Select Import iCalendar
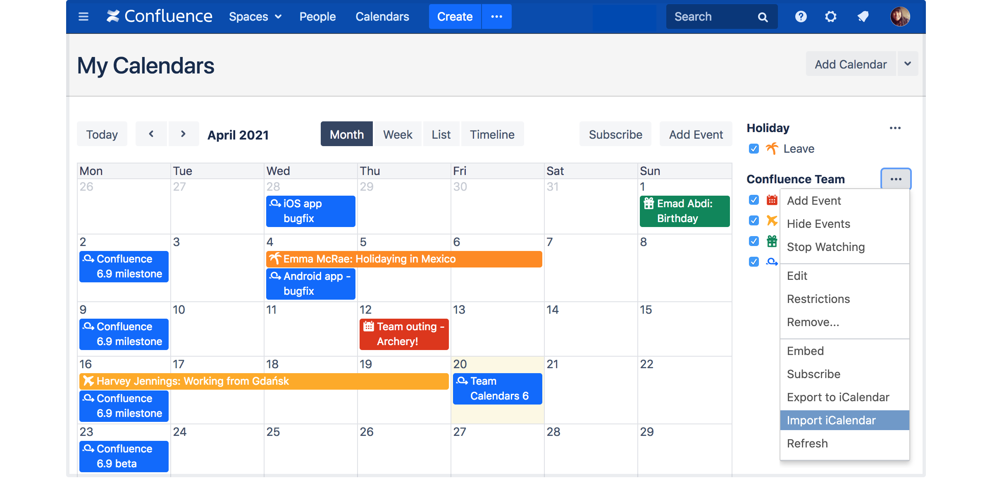Viewport: 992px width, 478px height. coord(845,420)
